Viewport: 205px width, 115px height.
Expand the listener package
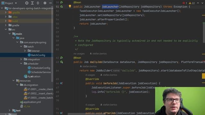25,51
